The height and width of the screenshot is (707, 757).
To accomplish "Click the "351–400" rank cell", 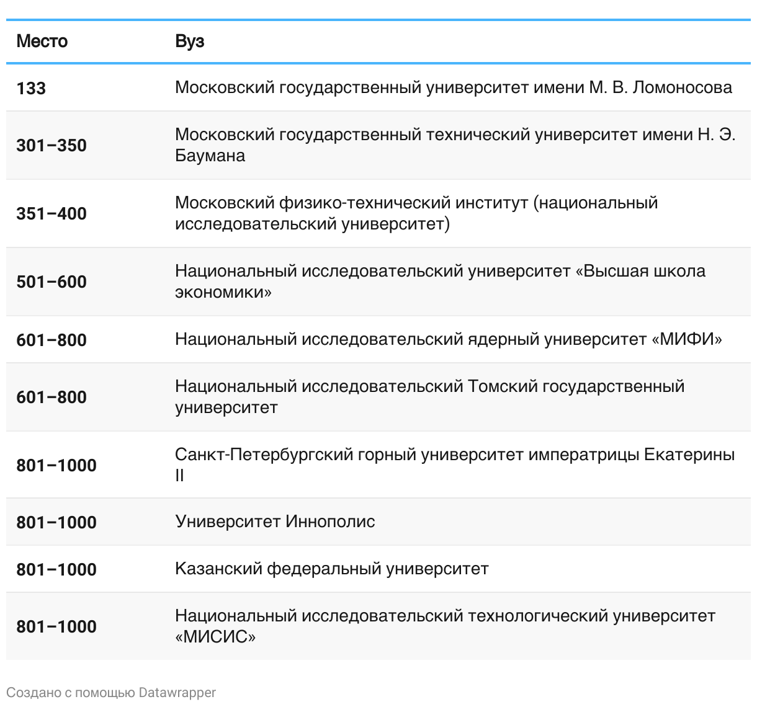I will [x=52, y=213].
